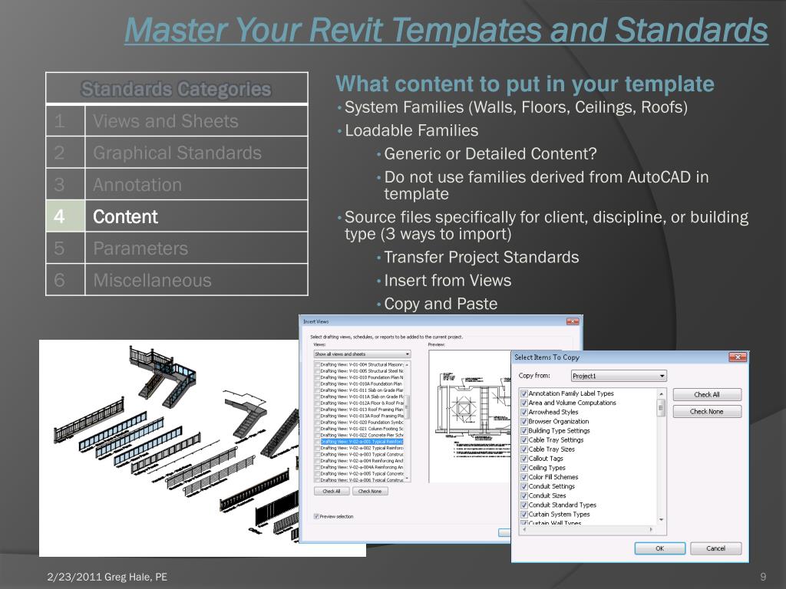Select Drafting View V-02-a-004 Reinforcing row
Image resolution: width=786 pixels, height=589 pixels.
click(359, 461)
